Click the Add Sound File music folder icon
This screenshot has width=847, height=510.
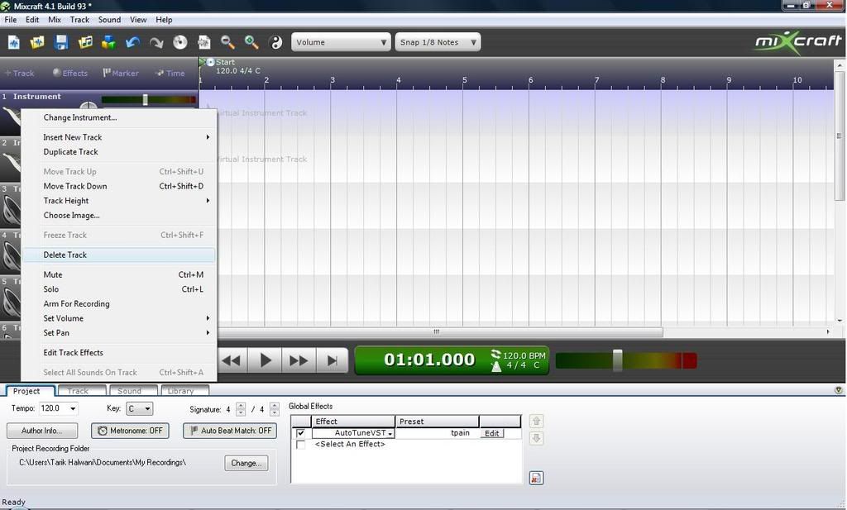pos(85,42)
